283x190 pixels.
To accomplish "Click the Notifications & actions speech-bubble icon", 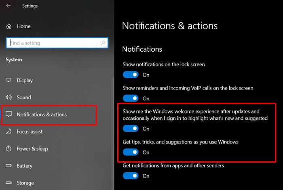I will [x=8, y=114].
